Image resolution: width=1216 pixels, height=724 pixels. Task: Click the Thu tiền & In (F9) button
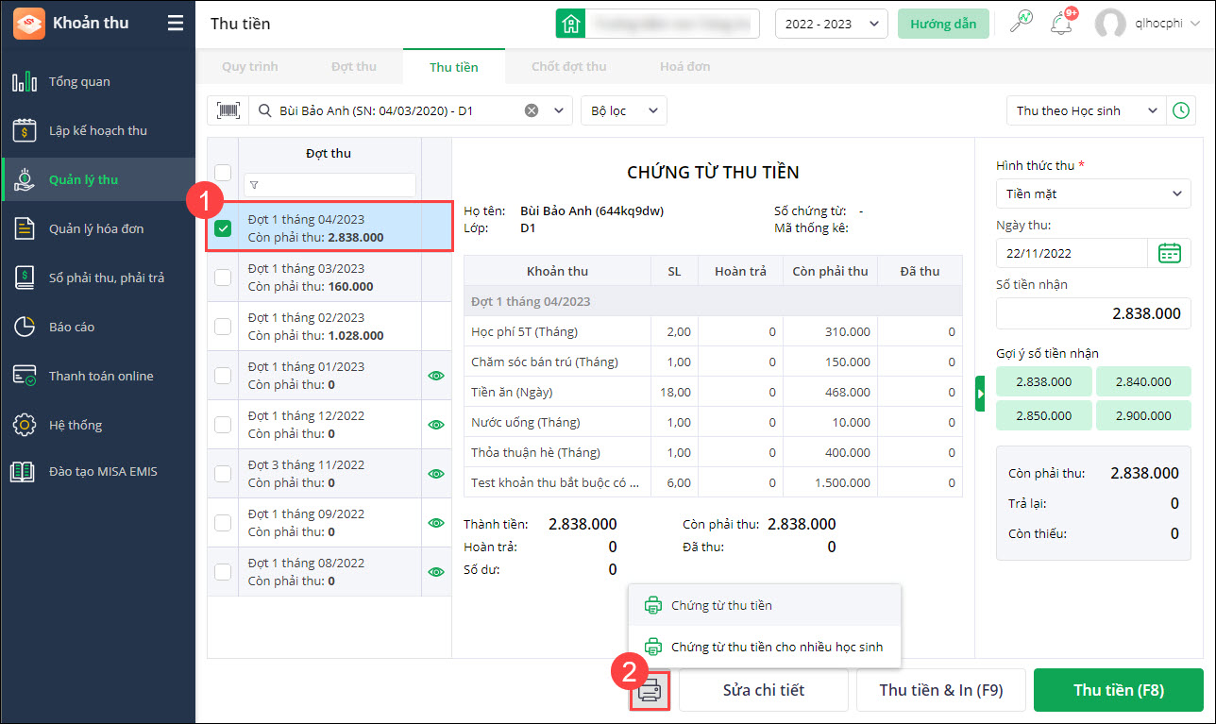tap(941, 690)
